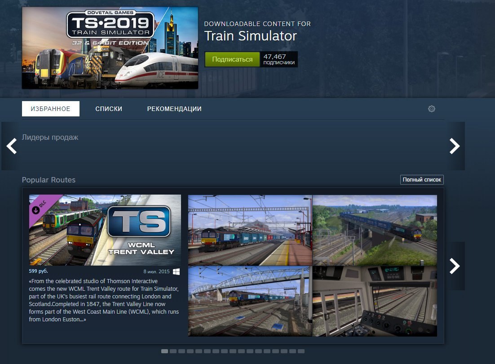The height and width of the screenshot is (364, 495).
Task: Switch to the ИЗБРАННОЕ tab
Action: 50,109
